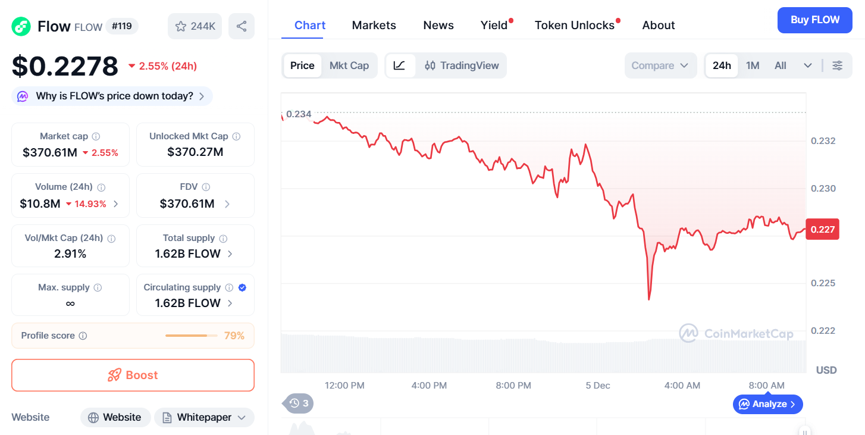This screenshot has height=435, width=865.
Task: Open the Compare dropdown
Action: (660, 65)
